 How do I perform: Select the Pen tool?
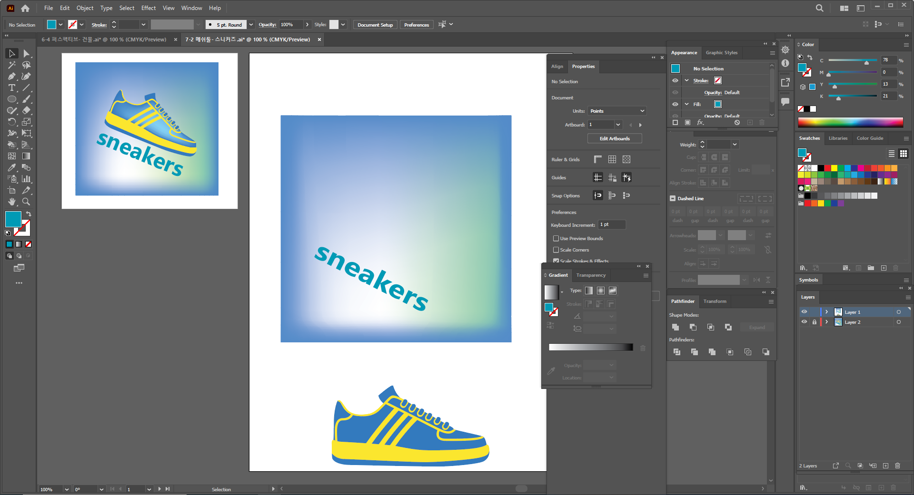pos(12,77)
